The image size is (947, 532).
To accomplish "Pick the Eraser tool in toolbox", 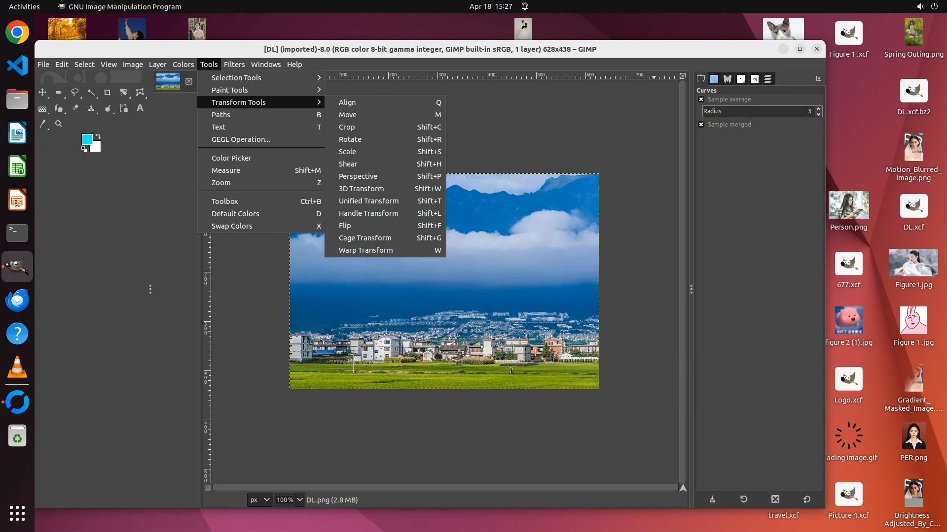I will click(75, 108).
